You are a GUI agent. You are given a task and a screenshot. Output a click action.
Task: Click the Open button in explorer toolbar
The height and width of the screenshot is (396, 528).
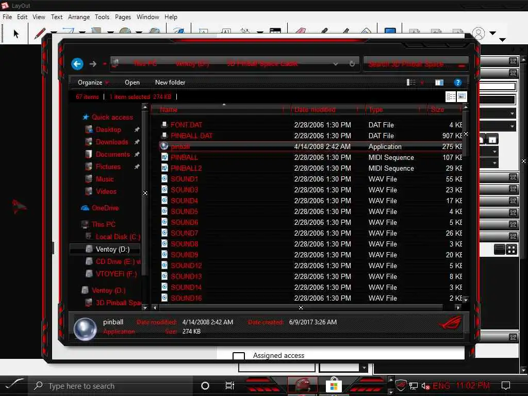tap(132, 82)
